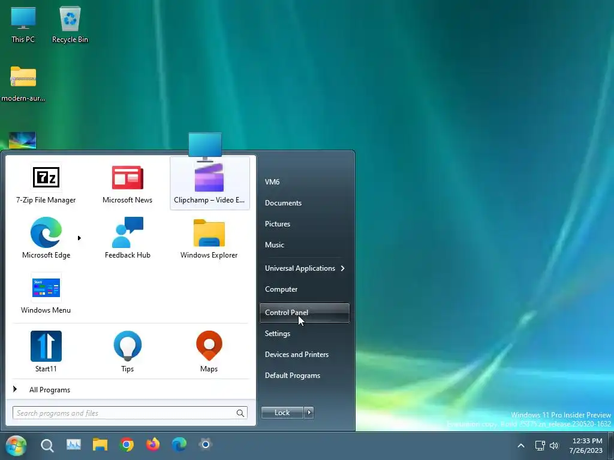
Task: Open the monitor-graph app on taskbar
Action: (74, 445)
